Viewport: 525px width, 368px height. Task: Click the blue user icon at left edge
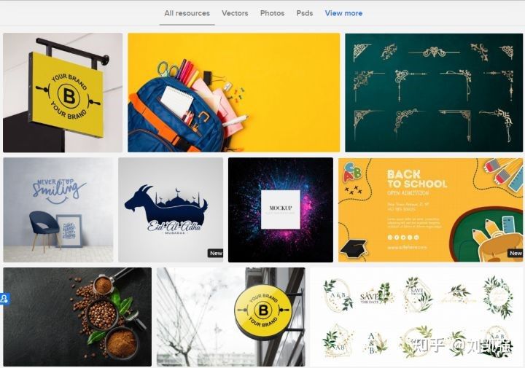[x=4, y=299]
